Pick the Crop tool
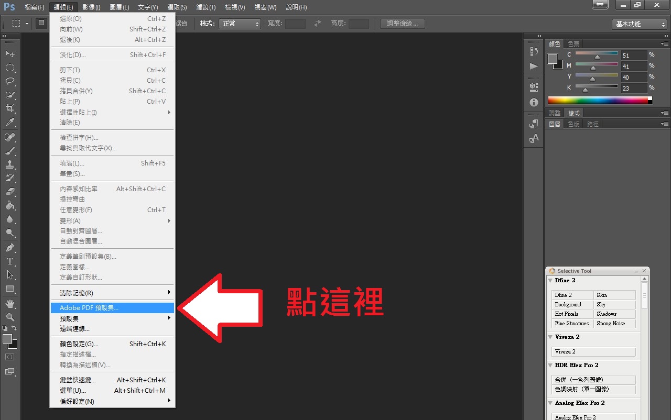The image size is (671, 420). click(10, 108)
